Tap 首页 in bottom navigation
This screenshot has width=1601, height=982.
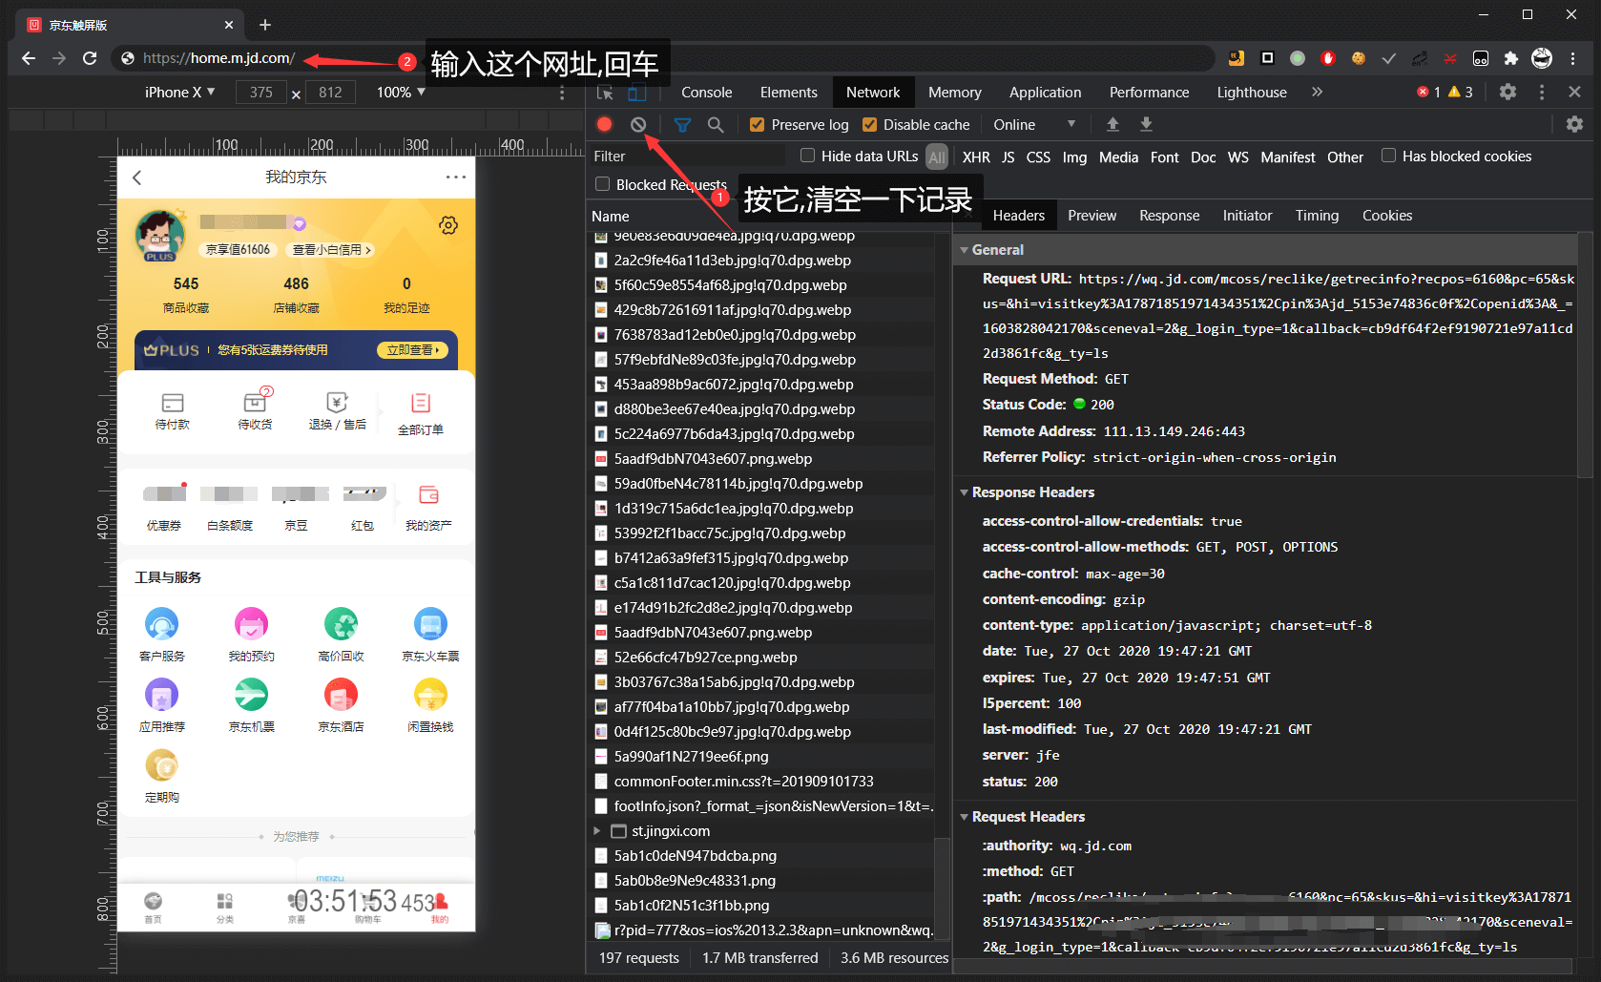153,908
